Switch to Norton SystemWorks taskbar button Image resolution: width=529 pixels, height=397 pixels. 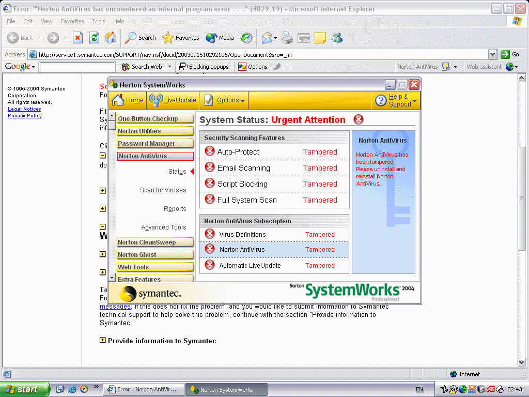[226, 390]
